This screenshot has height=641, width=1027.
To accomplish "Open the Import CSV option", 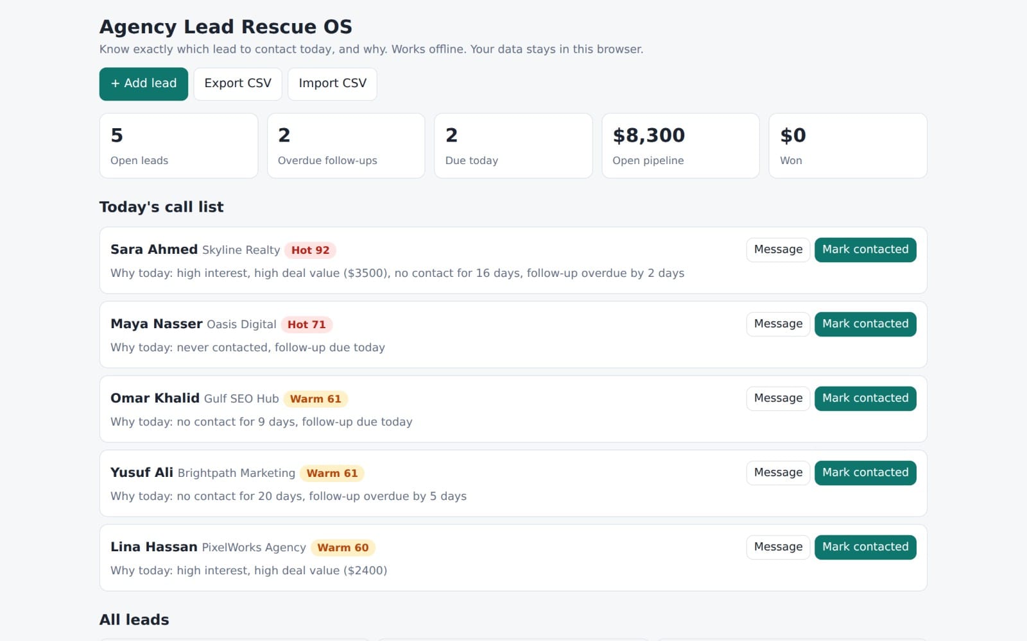I will 332,83.
